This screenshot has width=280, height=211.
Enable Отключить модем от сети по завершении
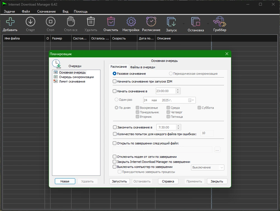(x=114, y=157)
